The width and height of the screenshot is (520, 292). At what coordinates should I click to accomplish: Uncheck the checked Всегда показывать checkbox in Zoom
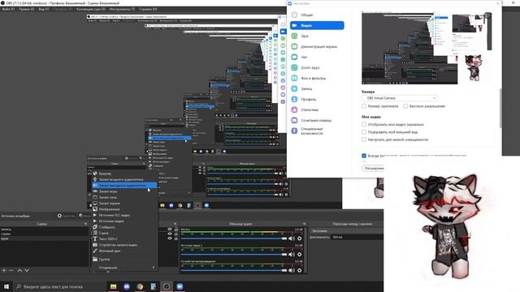click(x=364, y=156)
